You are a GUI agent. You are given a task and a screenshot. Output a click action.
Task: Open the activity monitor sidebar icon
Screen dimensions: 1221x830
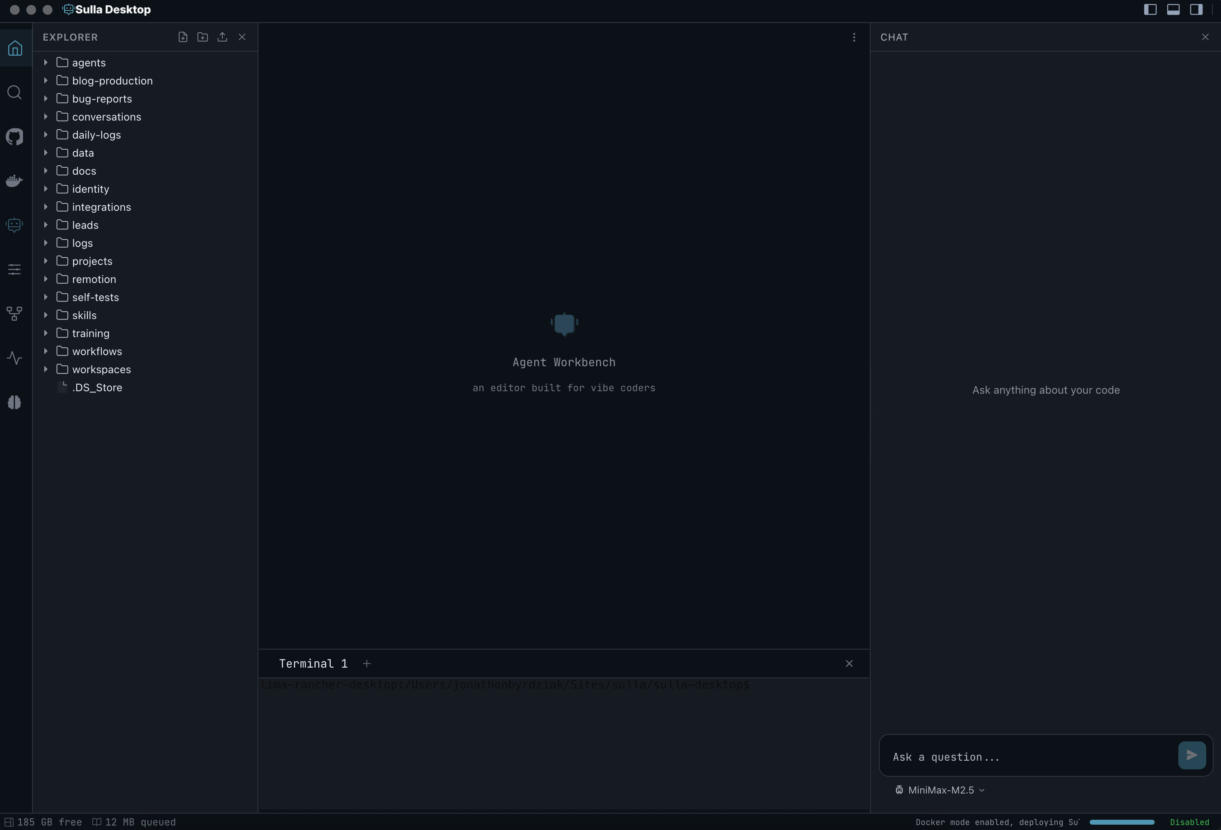point(15,358)
